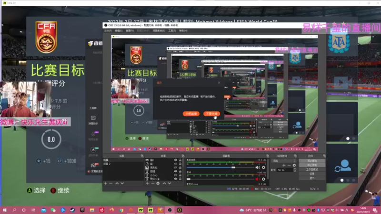Move the selected source down
Image resolution: width=381 pixels, height=214 pixels.
coord(170,184)
